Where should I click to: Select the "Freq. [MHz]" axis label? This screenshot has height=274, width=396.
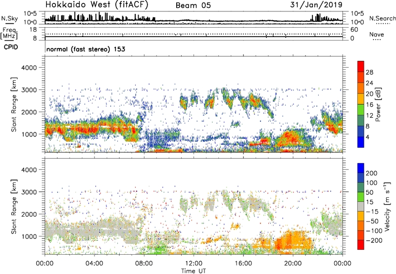tap(9, 33)
